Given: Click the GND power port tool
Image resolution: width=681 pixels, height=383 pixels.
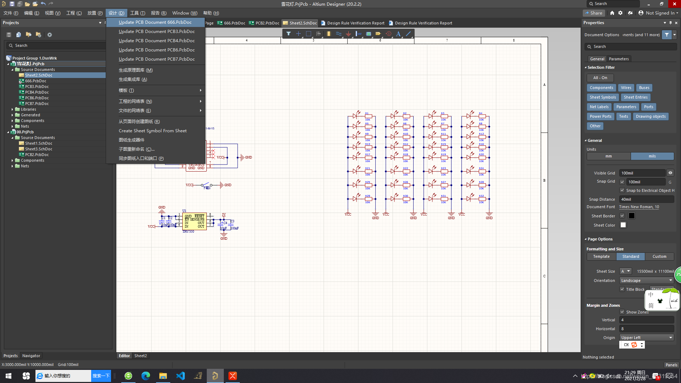Looking at the screenshot, I should pos(349,34).
